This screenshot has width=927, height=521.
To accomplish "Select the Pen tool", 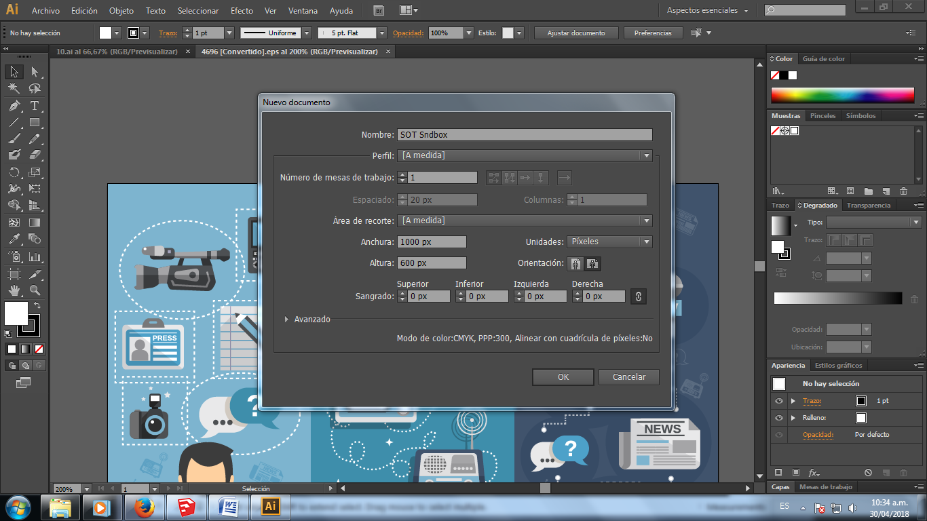I will tap(14, 106).
